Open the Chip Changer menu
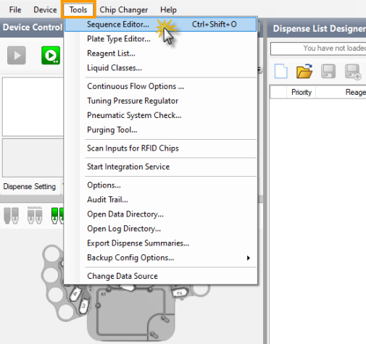Screen dimensions: 366x344 coord(123,9)
